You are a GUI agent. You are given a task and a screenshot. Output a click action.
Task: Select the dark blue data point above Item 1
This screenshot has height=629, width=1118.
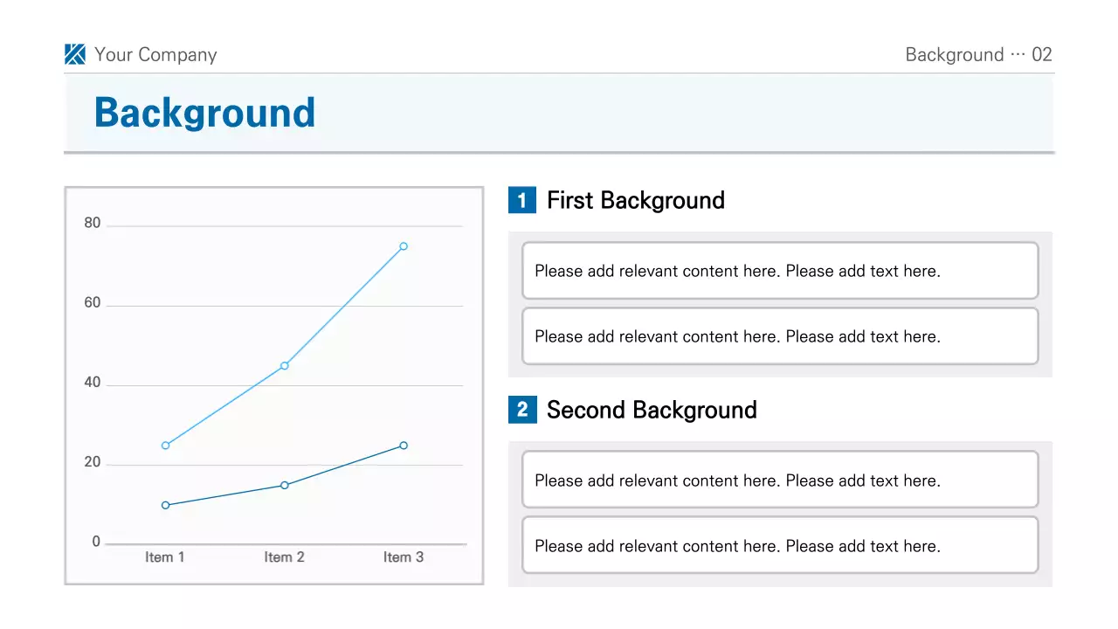coord(166,505)
